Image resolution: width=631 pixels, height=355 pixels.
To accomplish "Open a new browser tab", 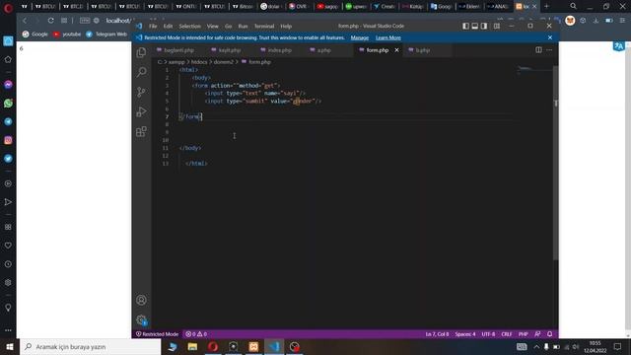I will (546, 7).
